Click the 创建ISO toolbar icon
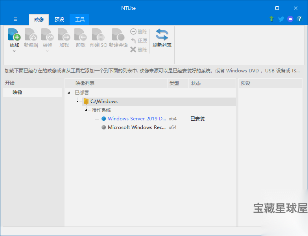Image resolution: width=308 pixels, height=236 pixels. [x=98, y=35]
